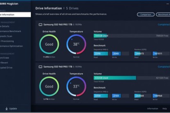Click the 244873 random read value
Screen dimensions: 170x113
tap(140, 54)
